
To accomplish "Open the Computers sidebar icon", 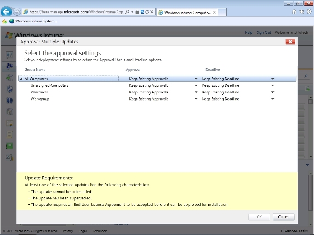I will click(9, 66).
